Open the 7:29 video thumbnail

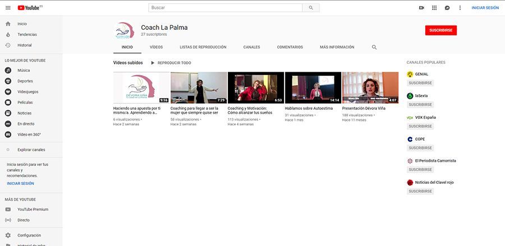[199, 87]
